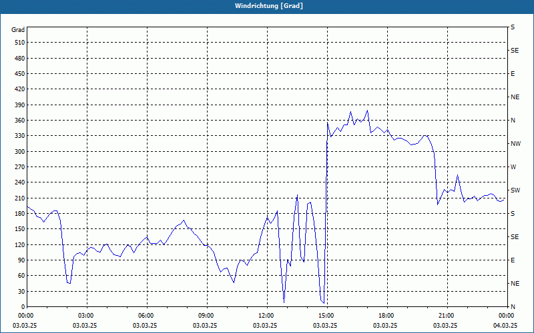
Task: Select the 60 axis value
Action: [21, 276]
